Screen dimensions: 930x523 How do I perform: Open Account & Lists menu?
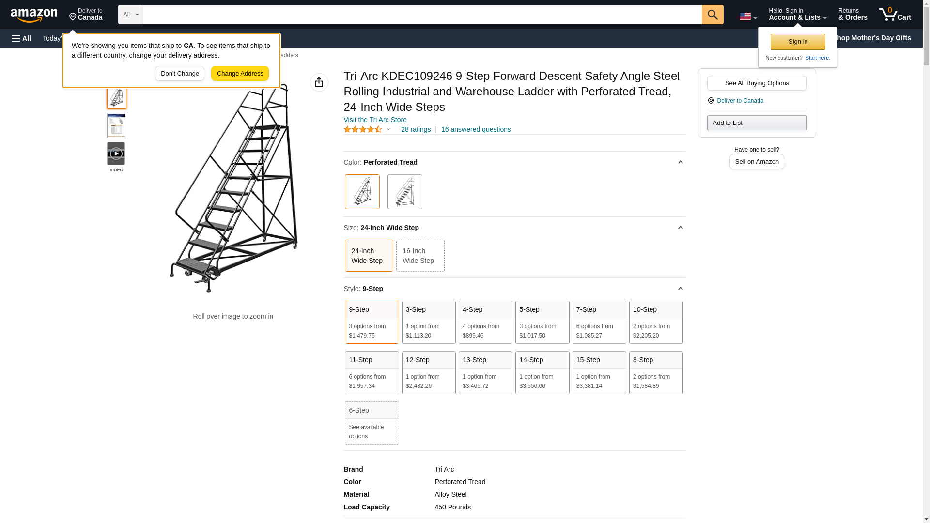(797, 15)
